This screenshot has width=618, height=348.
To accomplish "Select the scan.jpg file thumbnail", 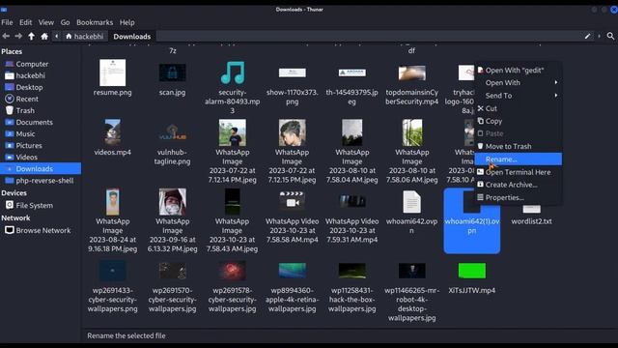I will click(x=172, y=72).
